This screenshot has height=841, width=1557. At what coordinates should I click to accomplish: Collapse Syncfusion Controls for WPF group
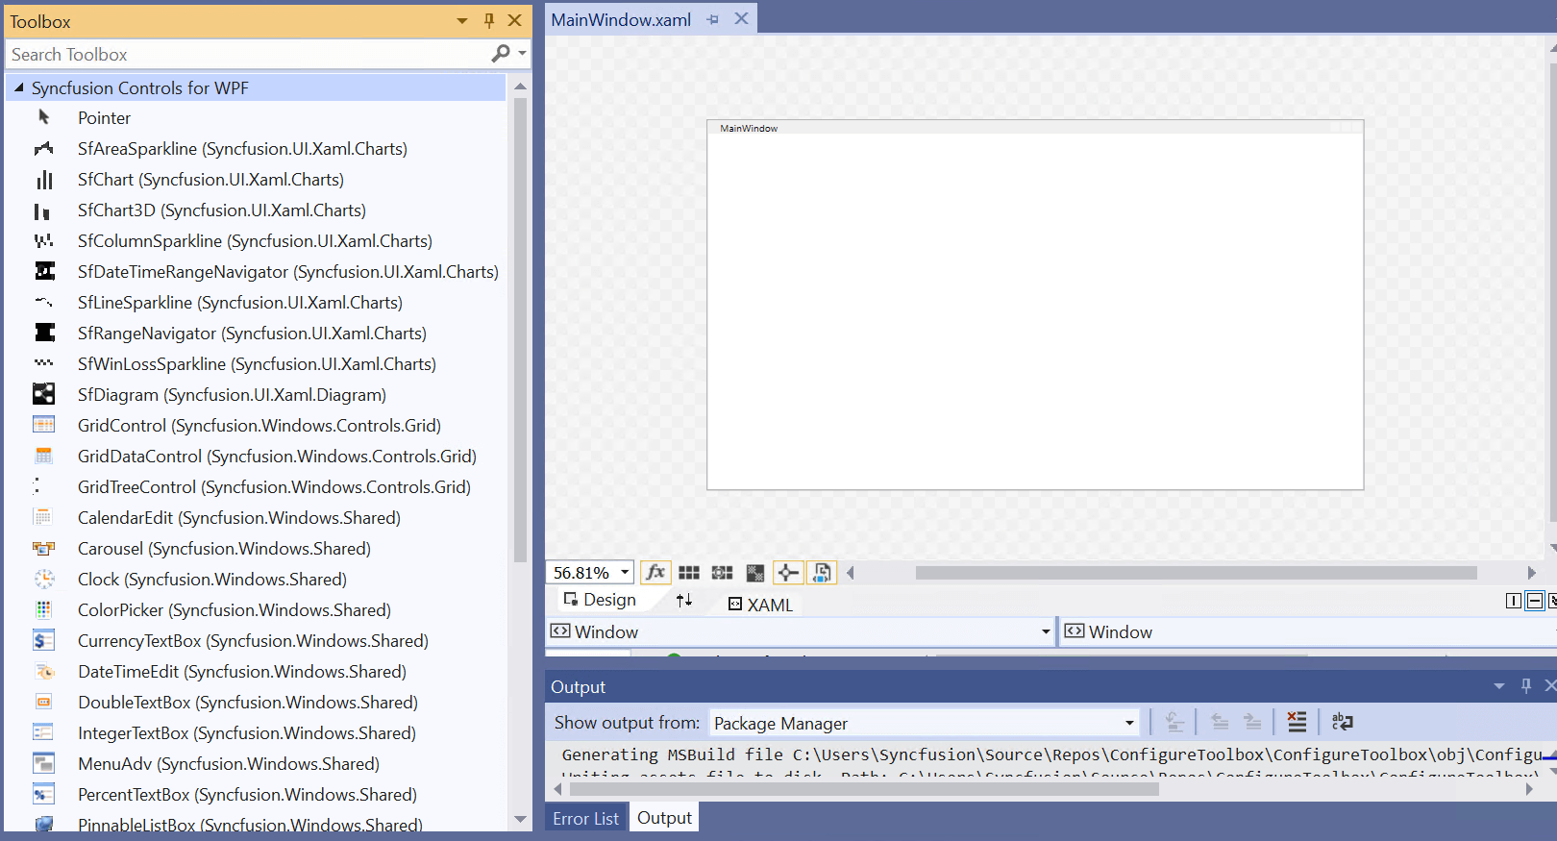pyautogui.click(x=18, y=87)
